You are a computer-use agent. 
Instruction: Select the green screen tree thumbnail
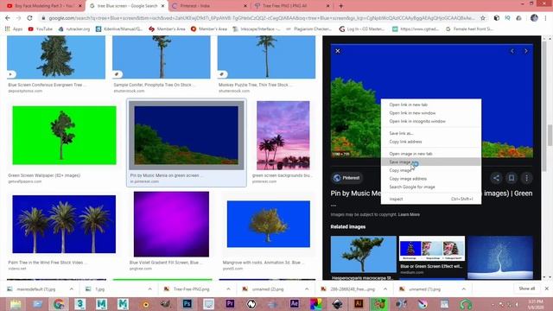click(x=64, y=136)
